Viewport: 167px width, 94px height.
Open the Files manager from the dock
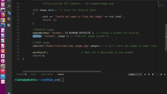tap(3, 5)
